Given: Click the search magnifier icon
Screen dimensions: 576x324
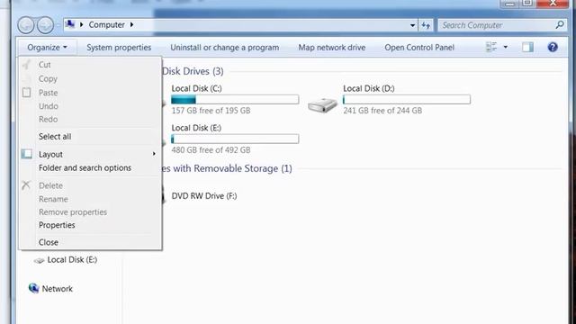Looking at the screenshot, I should point(560,24).
